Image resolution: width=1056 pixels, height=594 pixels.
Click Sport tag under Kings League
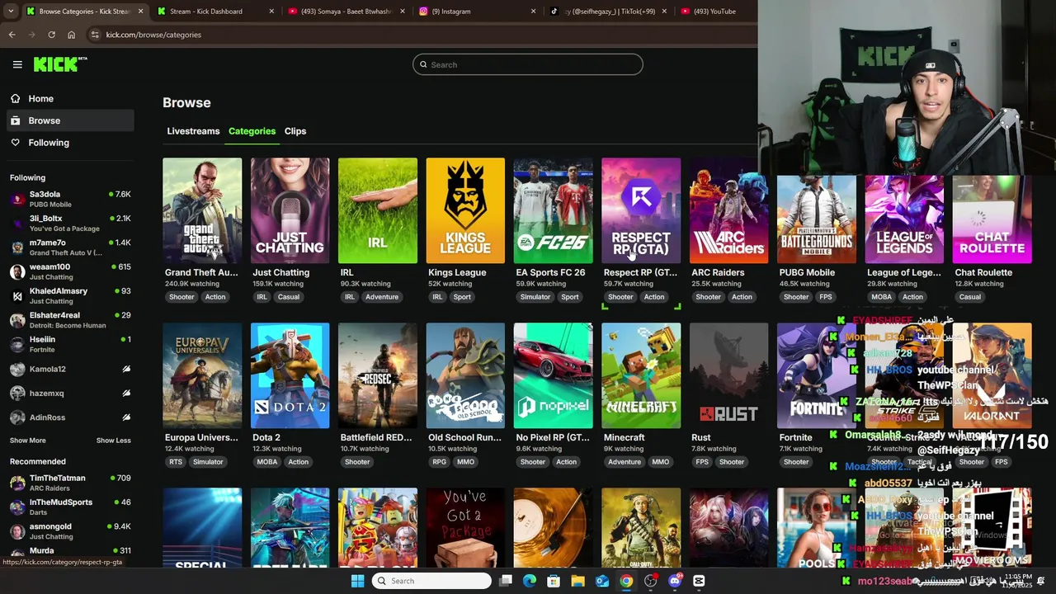(462, 297)
